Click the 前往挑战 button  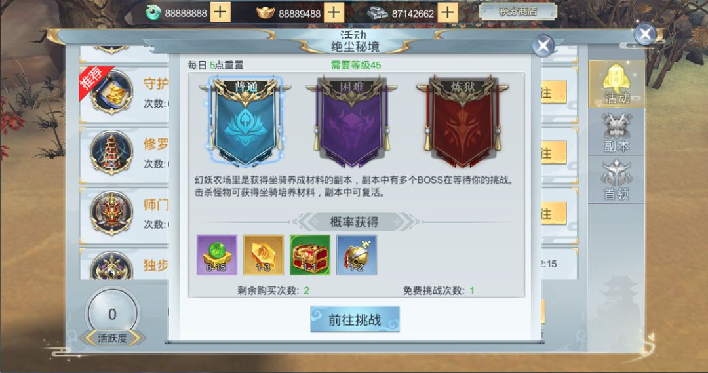pyautogui.click(x=355, y=320)
